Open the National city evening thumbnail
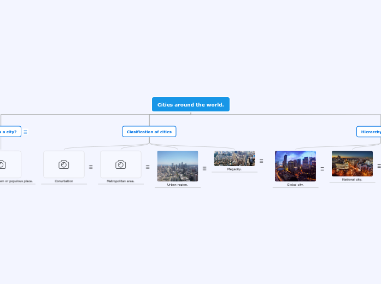This screenshot has width=381, height=284. (353, 164)
